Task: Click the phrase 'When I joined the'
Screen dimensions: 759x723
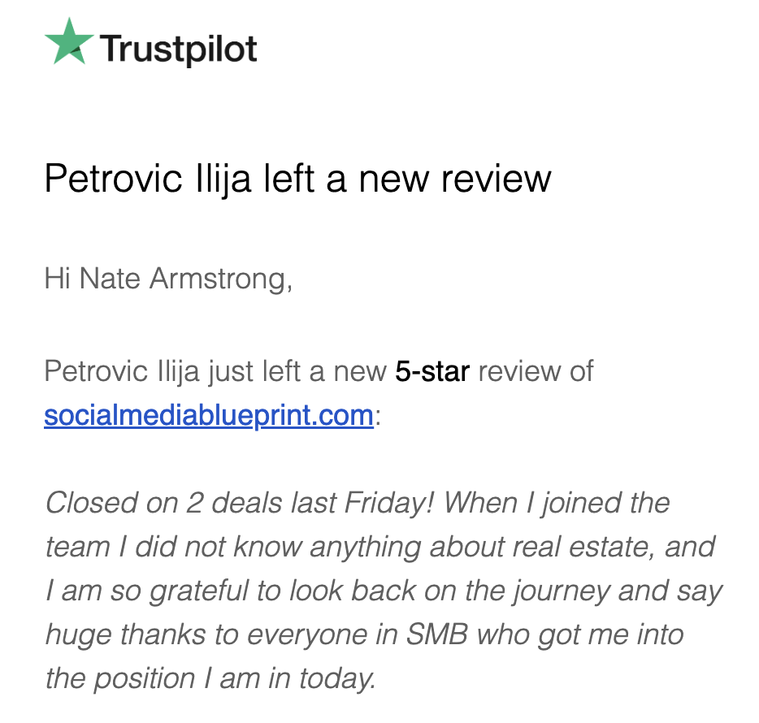Action: 557,503
